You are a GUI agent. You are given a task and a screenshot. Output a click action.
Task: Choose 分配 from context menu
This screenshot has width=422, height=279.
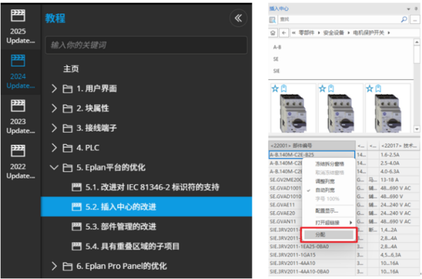click(329, 235)
